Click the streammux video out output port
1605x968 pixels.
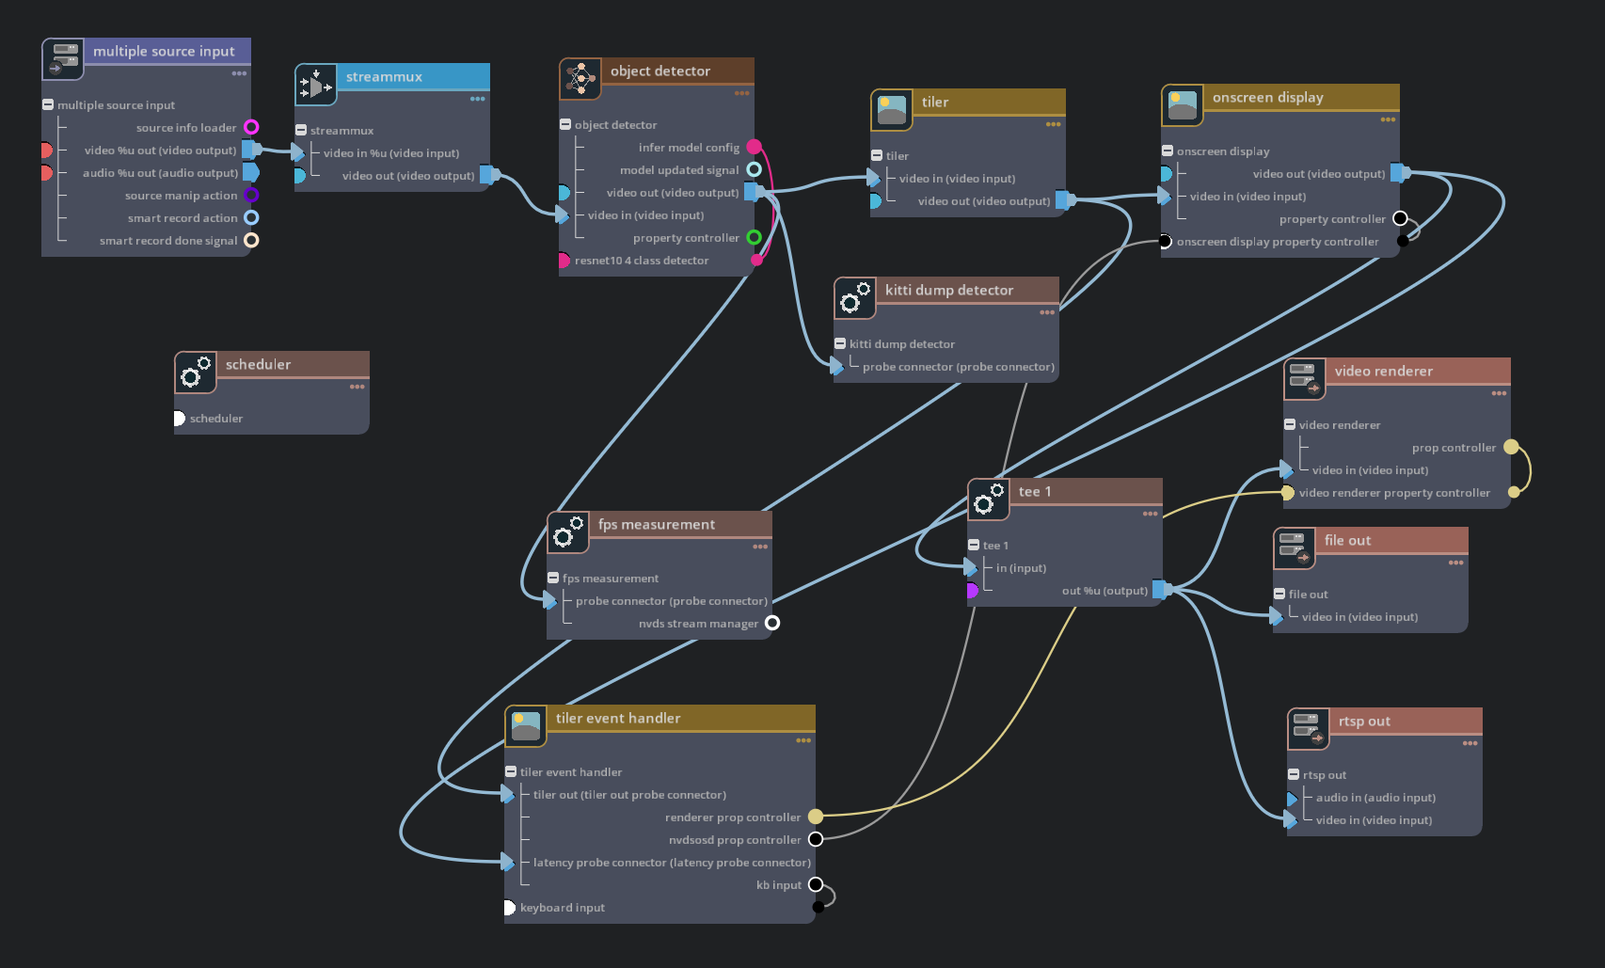click(x=488, y=175)
